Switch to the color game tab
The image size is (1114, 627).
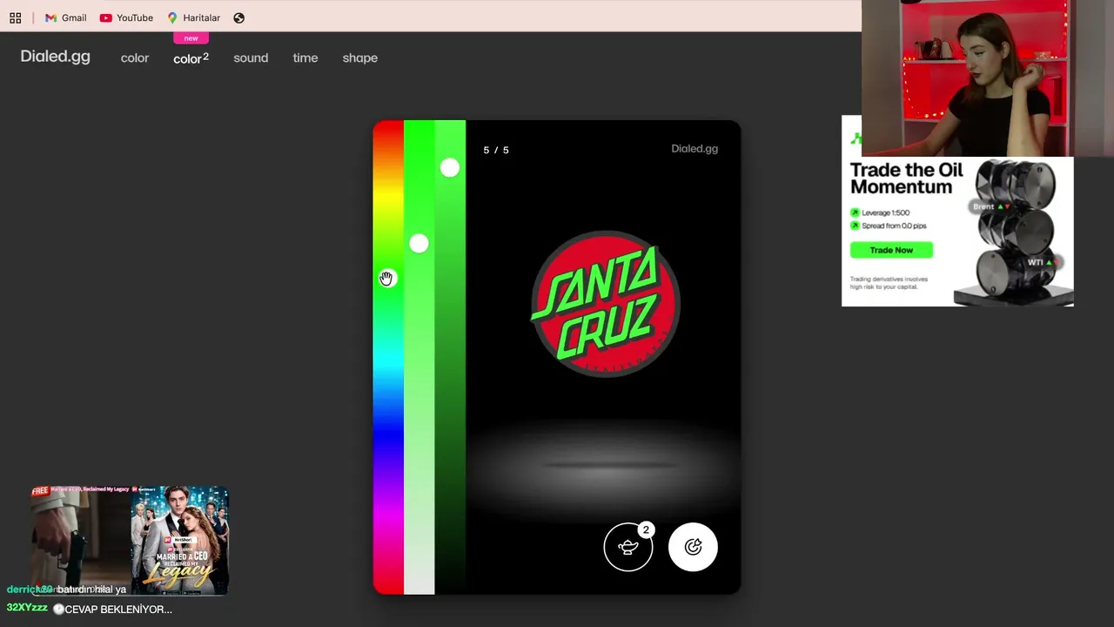[135, 58]
